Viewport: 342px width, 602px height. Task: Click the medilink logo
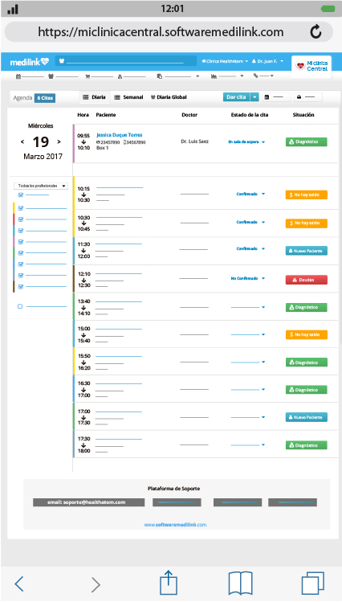[30, 62]
